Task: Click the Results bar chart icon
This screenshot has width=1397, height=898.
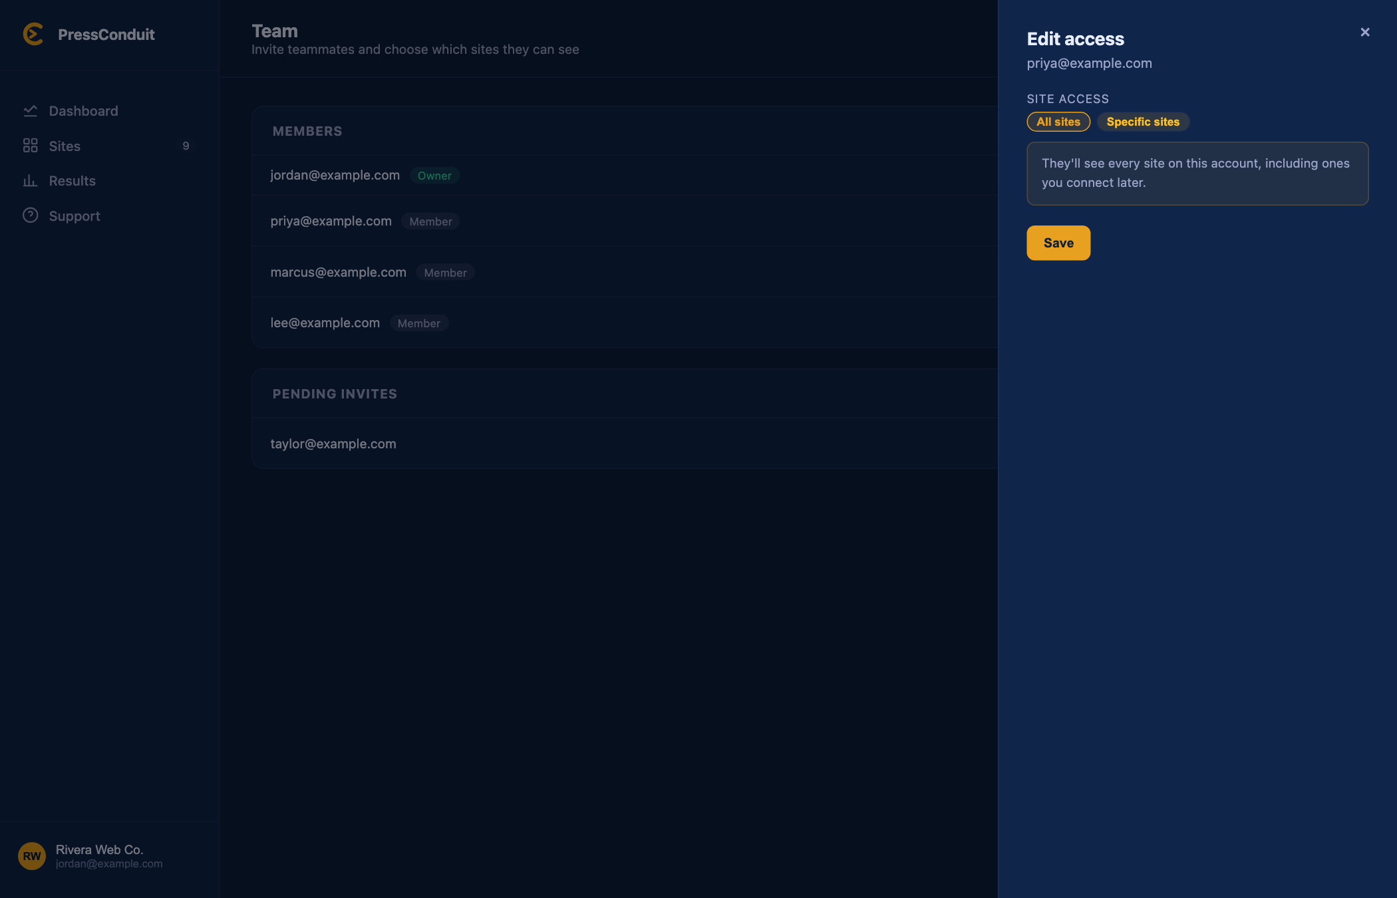Action: point(30,181)
